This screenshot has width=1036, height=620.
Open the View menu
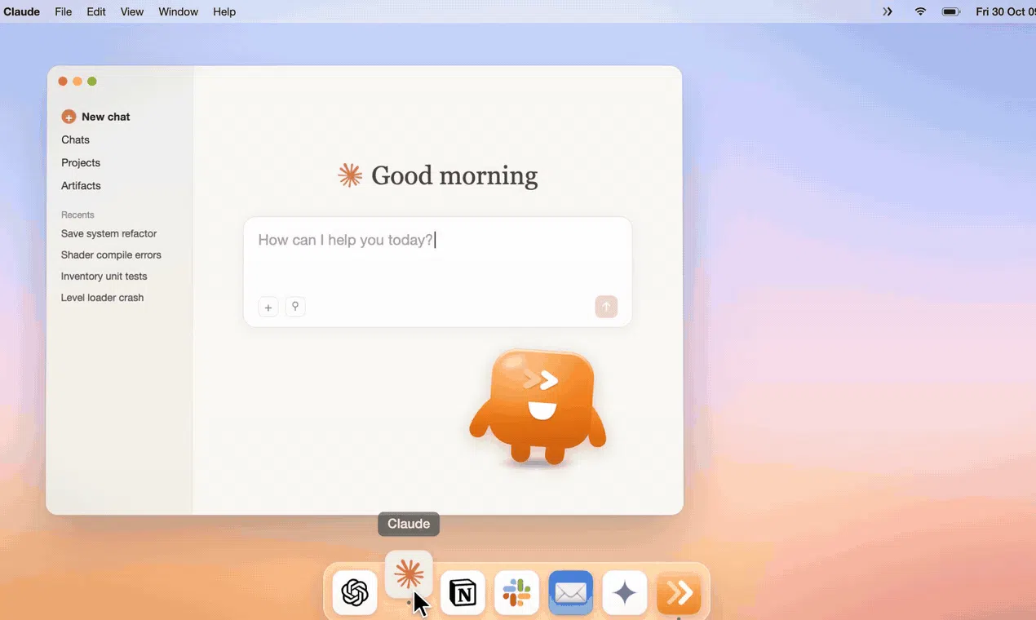pyautogui.click(x=132, y=11)
